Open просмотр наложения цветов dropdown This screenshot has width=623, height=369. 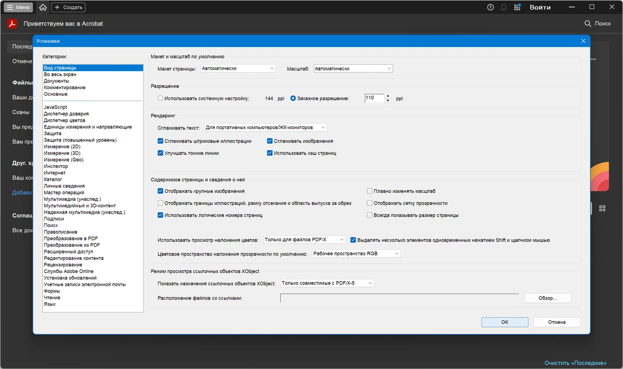[304, 240]
